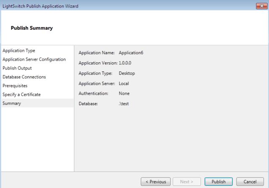Click the Authentication label
Screen dimensions: 269x188
pyautogui.click(x=93, y=93)
